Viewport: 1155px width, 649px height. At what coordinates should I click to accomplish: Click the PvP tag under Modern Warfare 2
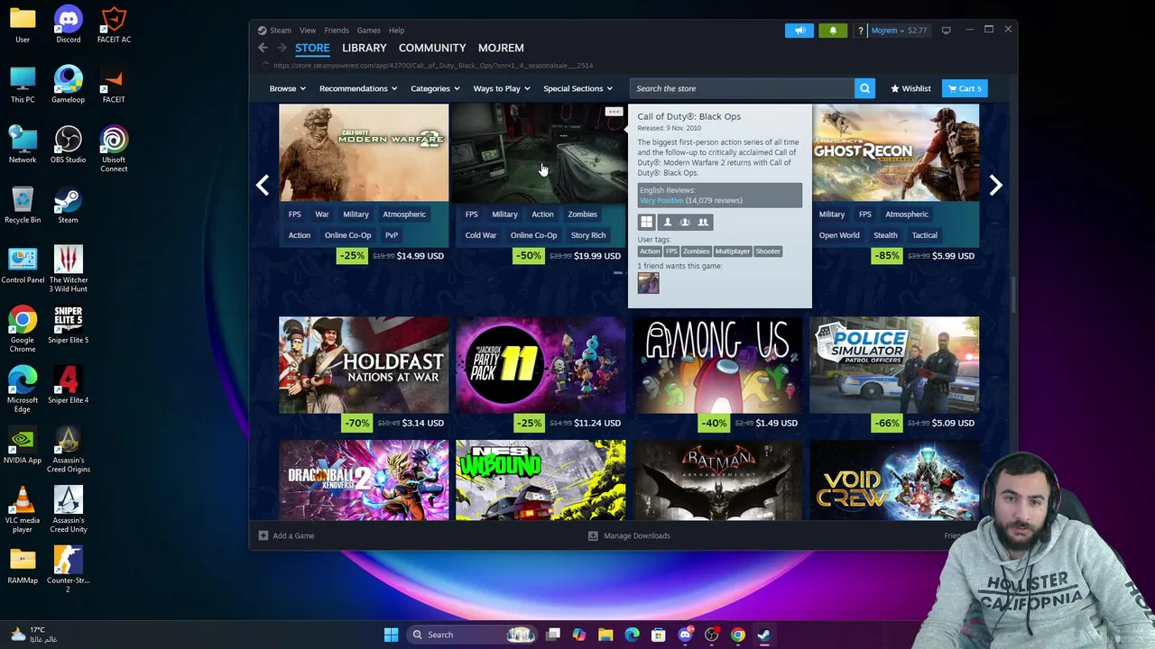point(392,235)
